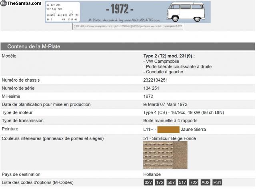The height and width of the screenshot is (190, 256).
Task: Click option code badge 517
Action: click(x=183, y=182)
